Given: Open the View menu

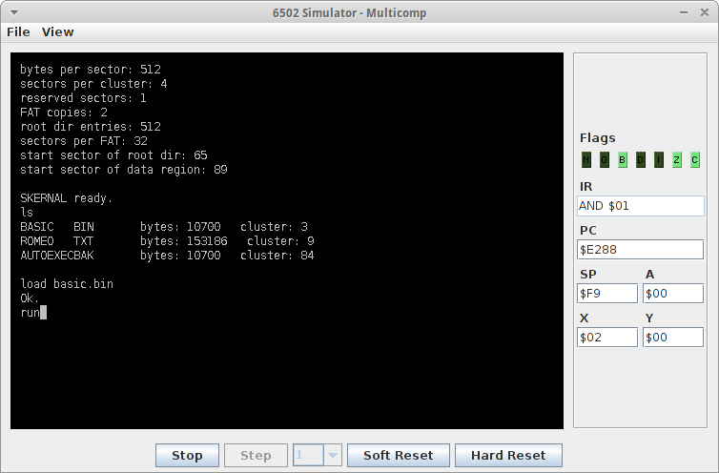Looking at the screenshot, I should [57, 31].
